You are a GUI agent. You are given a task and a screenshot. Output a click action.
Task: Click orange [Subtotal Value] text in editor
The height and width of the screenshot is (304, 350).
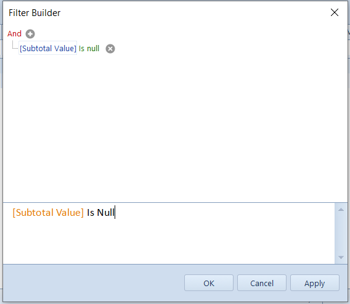coord(48,212)
